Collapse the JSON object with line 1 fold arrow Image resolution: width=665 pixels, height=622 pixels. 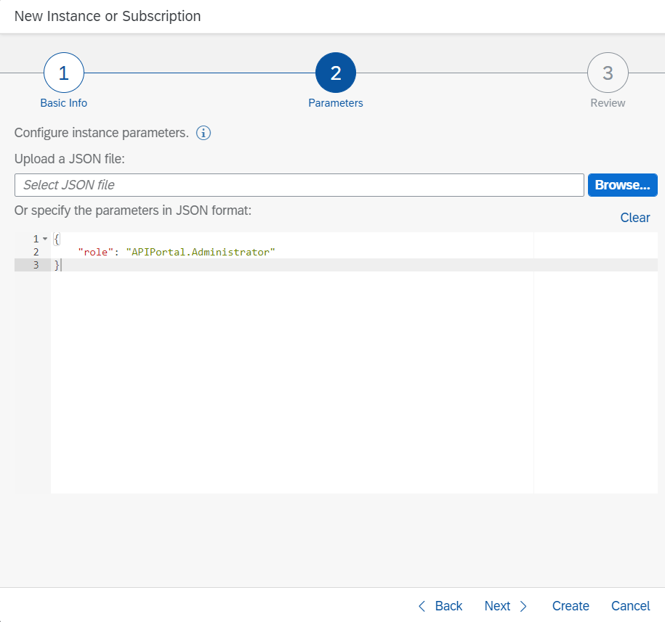click(45, 239)
